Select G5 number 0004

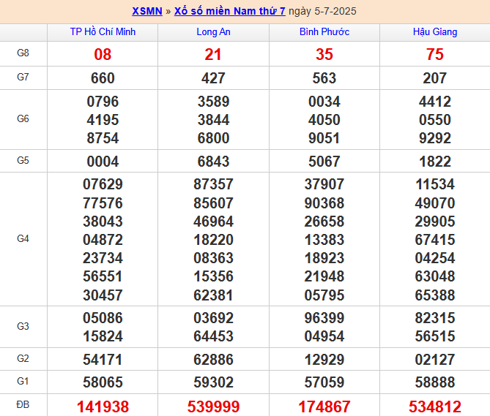(x=103, y=162)
